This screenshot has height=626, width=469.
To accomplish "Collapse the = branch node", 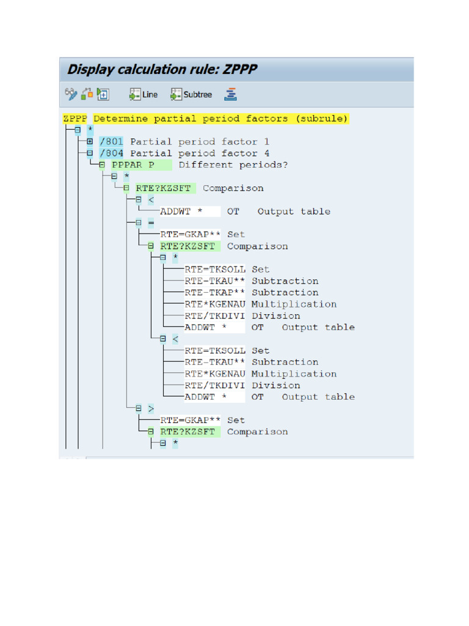I will pos(139,223).
